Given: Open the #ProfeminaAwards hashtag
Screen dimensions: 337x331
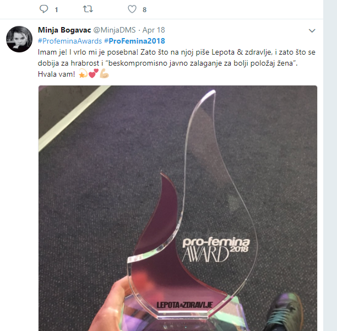Looking at the screenshot, I should [70, 41].
